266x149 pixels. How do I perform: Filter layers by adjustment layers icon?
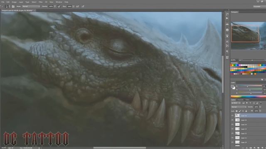pos(247,103)
